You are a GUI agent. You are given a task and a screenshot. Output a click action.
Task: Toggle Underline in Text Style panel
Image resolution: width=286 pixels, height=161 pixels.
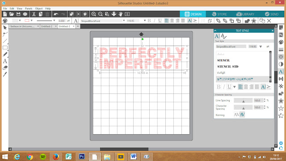pyautogui.click(x=229, y=87)
